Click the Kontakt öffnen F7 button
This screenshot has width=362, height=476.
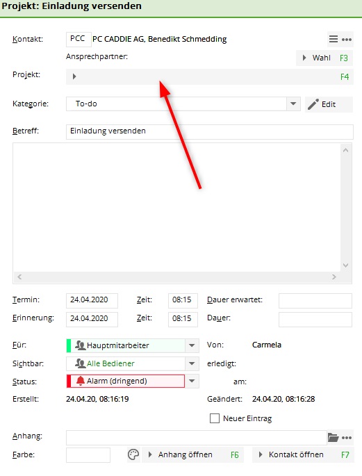[303, 454]
